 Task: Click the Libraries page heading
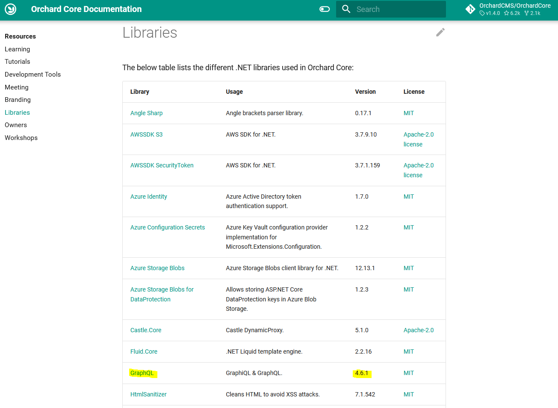[x=150, y=33]
